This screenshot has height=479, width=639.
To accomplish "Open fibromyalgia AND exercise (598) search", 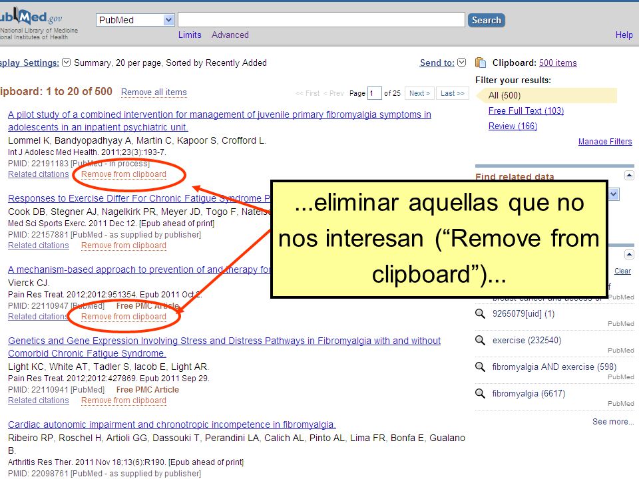I will [x=554, y=367].
